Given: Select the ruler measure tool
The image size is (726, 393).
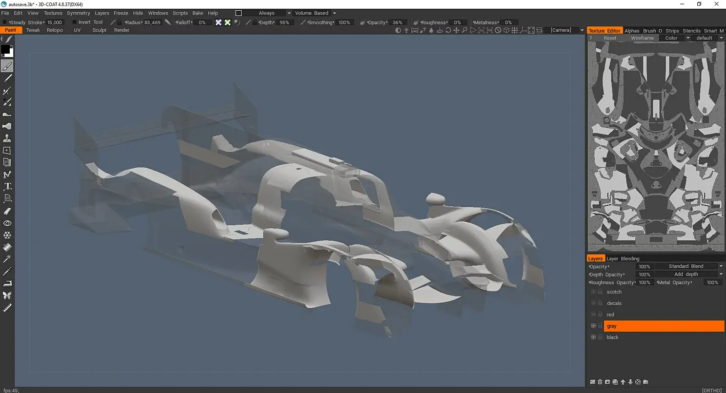Looking at the screenshot, I should 7,308.
